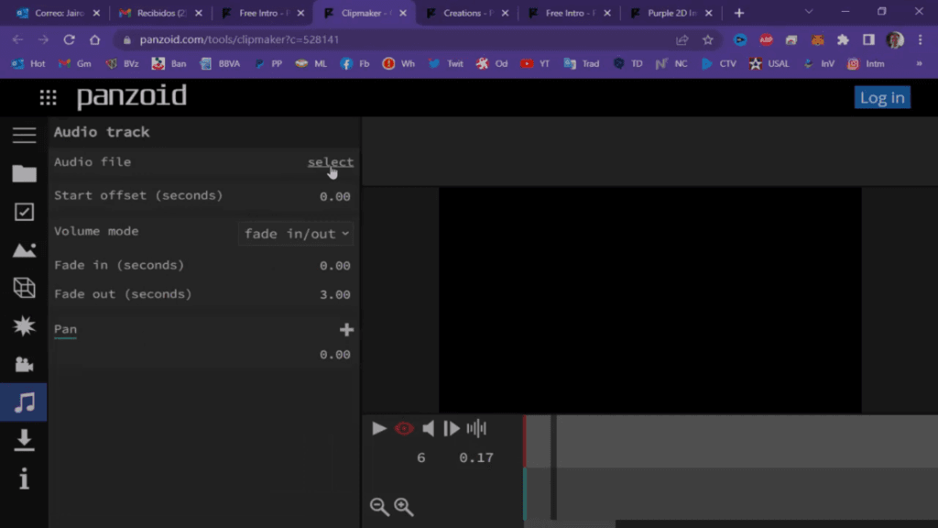Open the starburst effects sidebar icon
This screenshot has width=938, height=528.
tap(24, 326)
